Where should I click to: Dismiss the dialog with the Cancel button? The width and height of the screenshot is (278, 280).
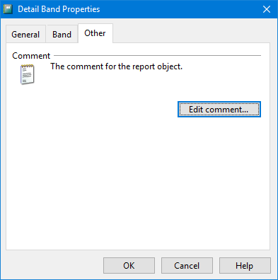(187, 266)
